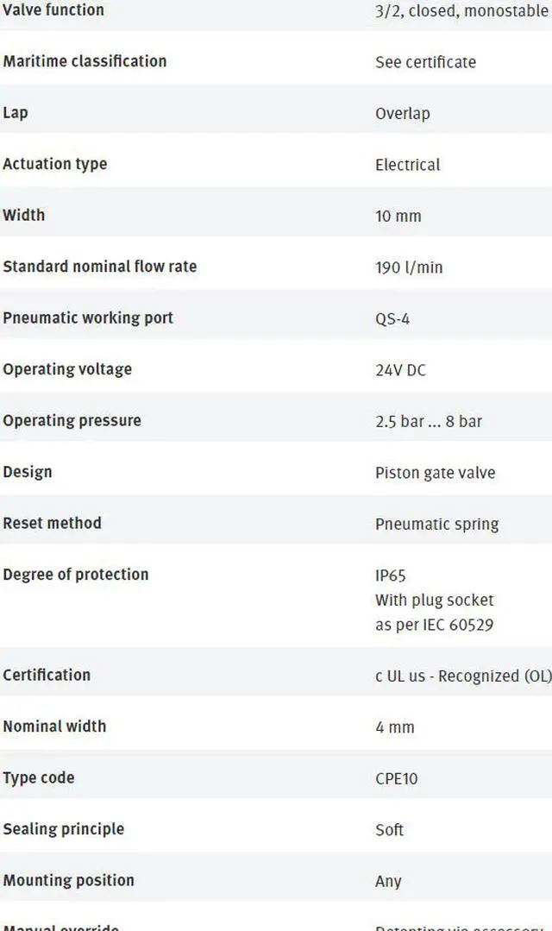Image resolution: width=552 pixels, height=931 pixels.
Task: Select Standard nominal flow rate label
Action: [100, 266]
